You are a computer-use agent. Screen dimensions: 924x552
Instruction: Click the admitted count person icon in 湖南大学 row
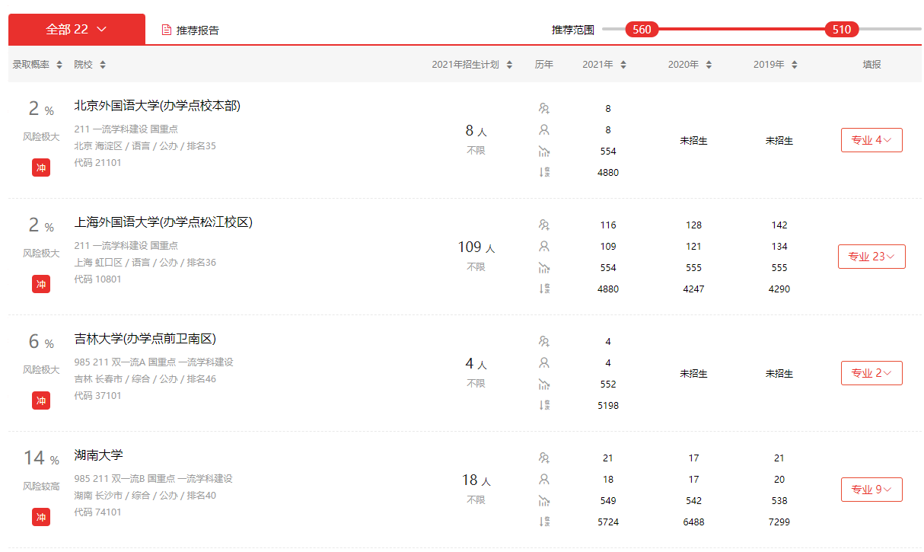pyautogui.click(x=544, y=479)
